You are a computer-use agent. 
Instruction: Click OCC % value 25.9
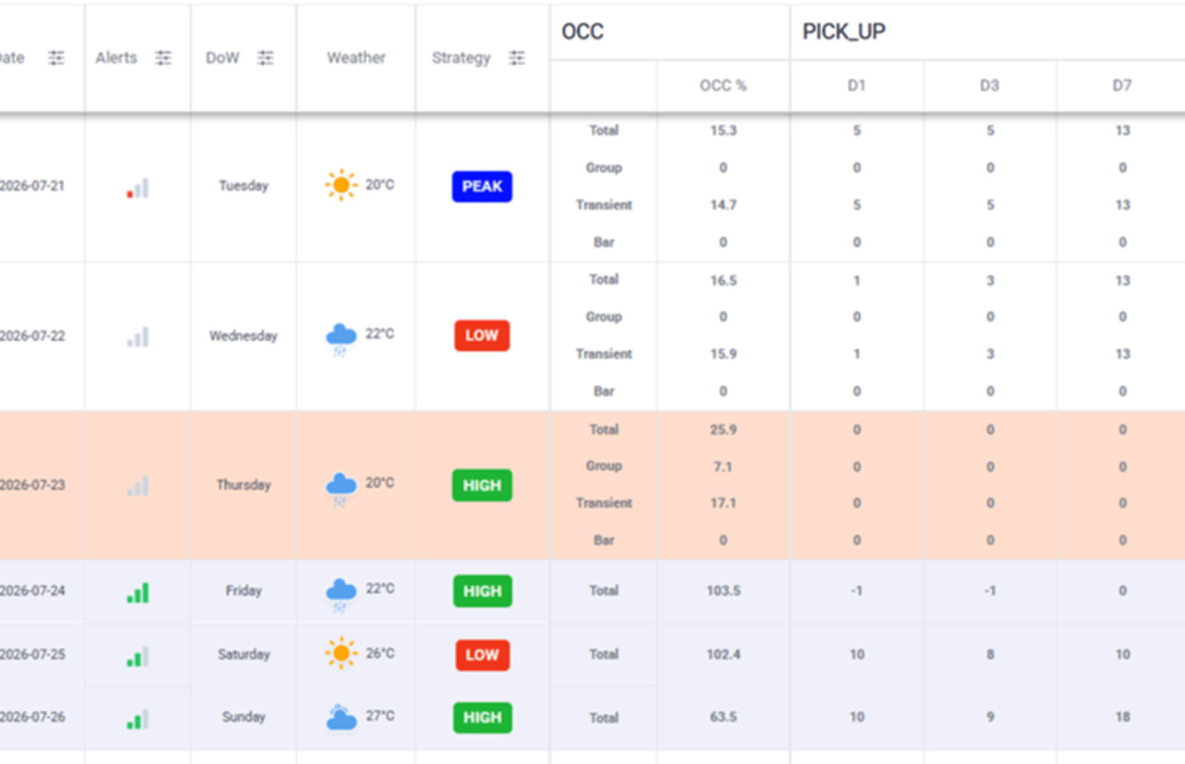tap(724, 429)
